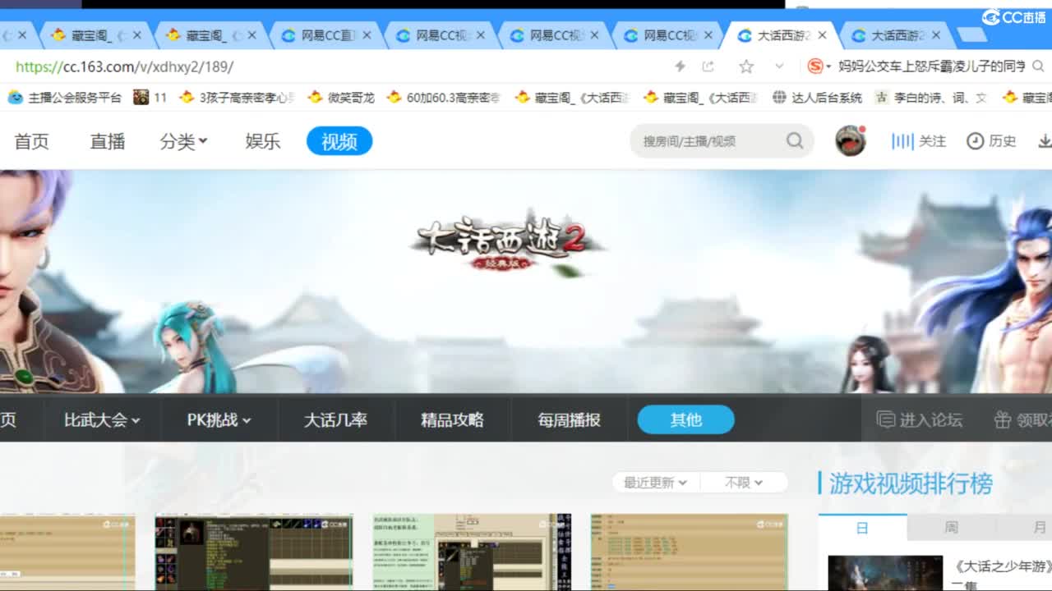Screen dimensions: 1052x591
Task: Select the highlighted 视频 navigation pill
Action: [x=339, y=141]
